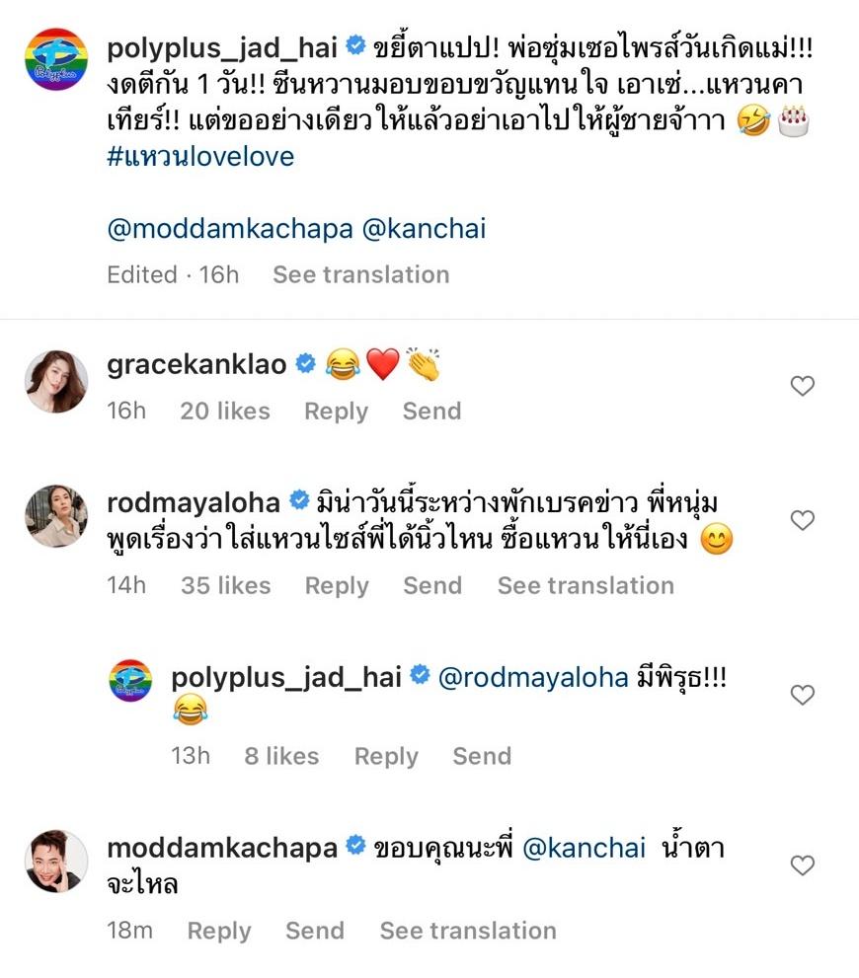Viewport: 859px width, 978px height.
Task: See translation of rodmayaloha's comment
Action: click(586, 585)
